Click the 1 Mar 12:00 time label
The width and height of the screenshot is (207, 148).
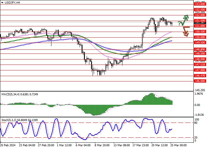click(x=64, y=145)
